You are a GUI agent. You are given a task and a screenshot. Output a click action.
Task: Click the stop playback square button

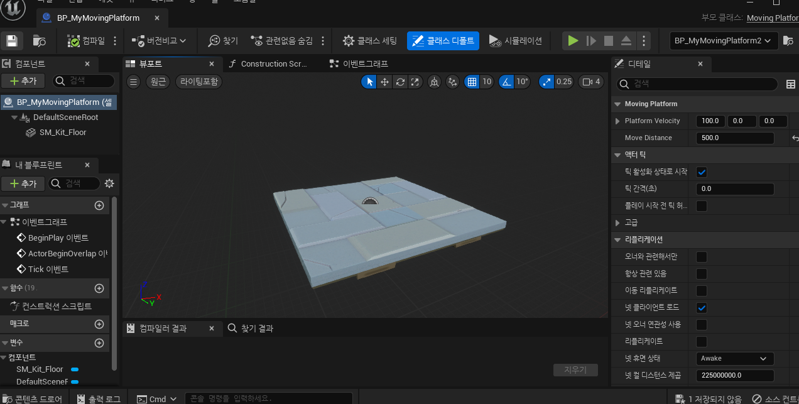click(608, 41)
